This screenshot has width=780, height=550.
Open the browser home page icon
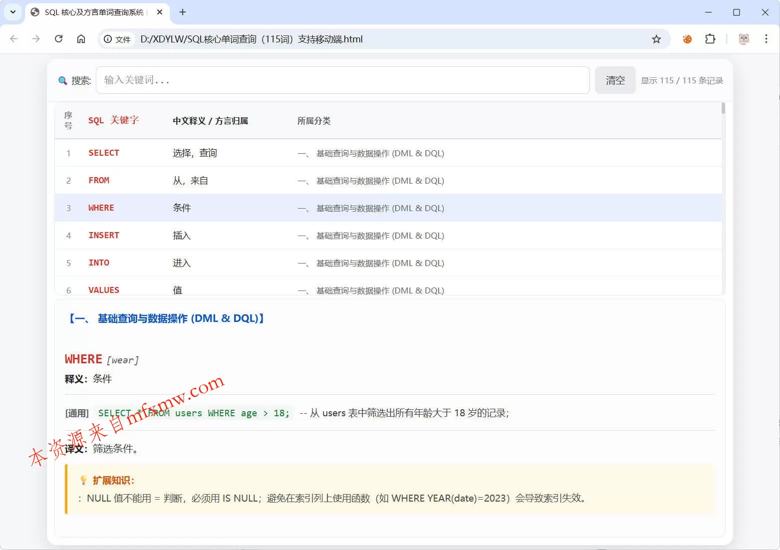pos(81,39)
